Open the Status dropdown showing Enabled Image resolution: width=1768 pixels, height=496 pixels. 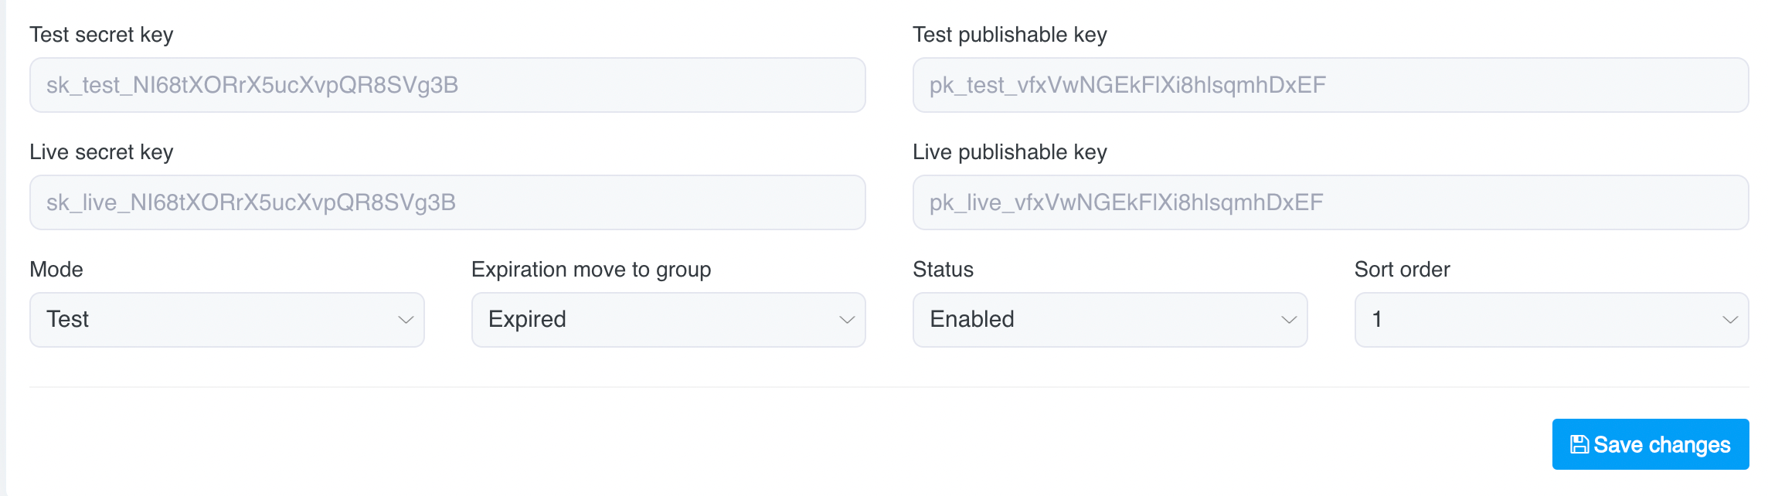pyautogui.click(x=1109, y=320)
